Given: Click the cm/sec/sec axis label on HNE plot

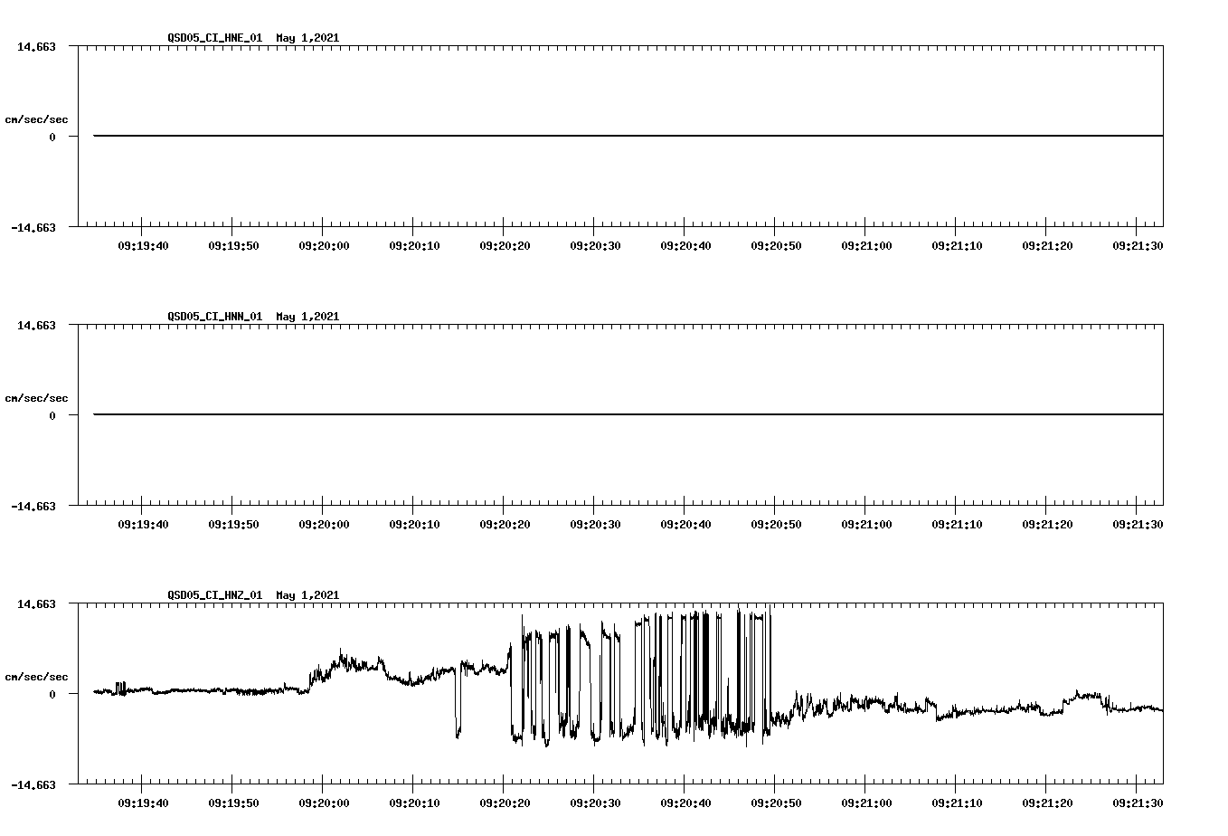Looking at the screenshot, I should click(36, 118).
